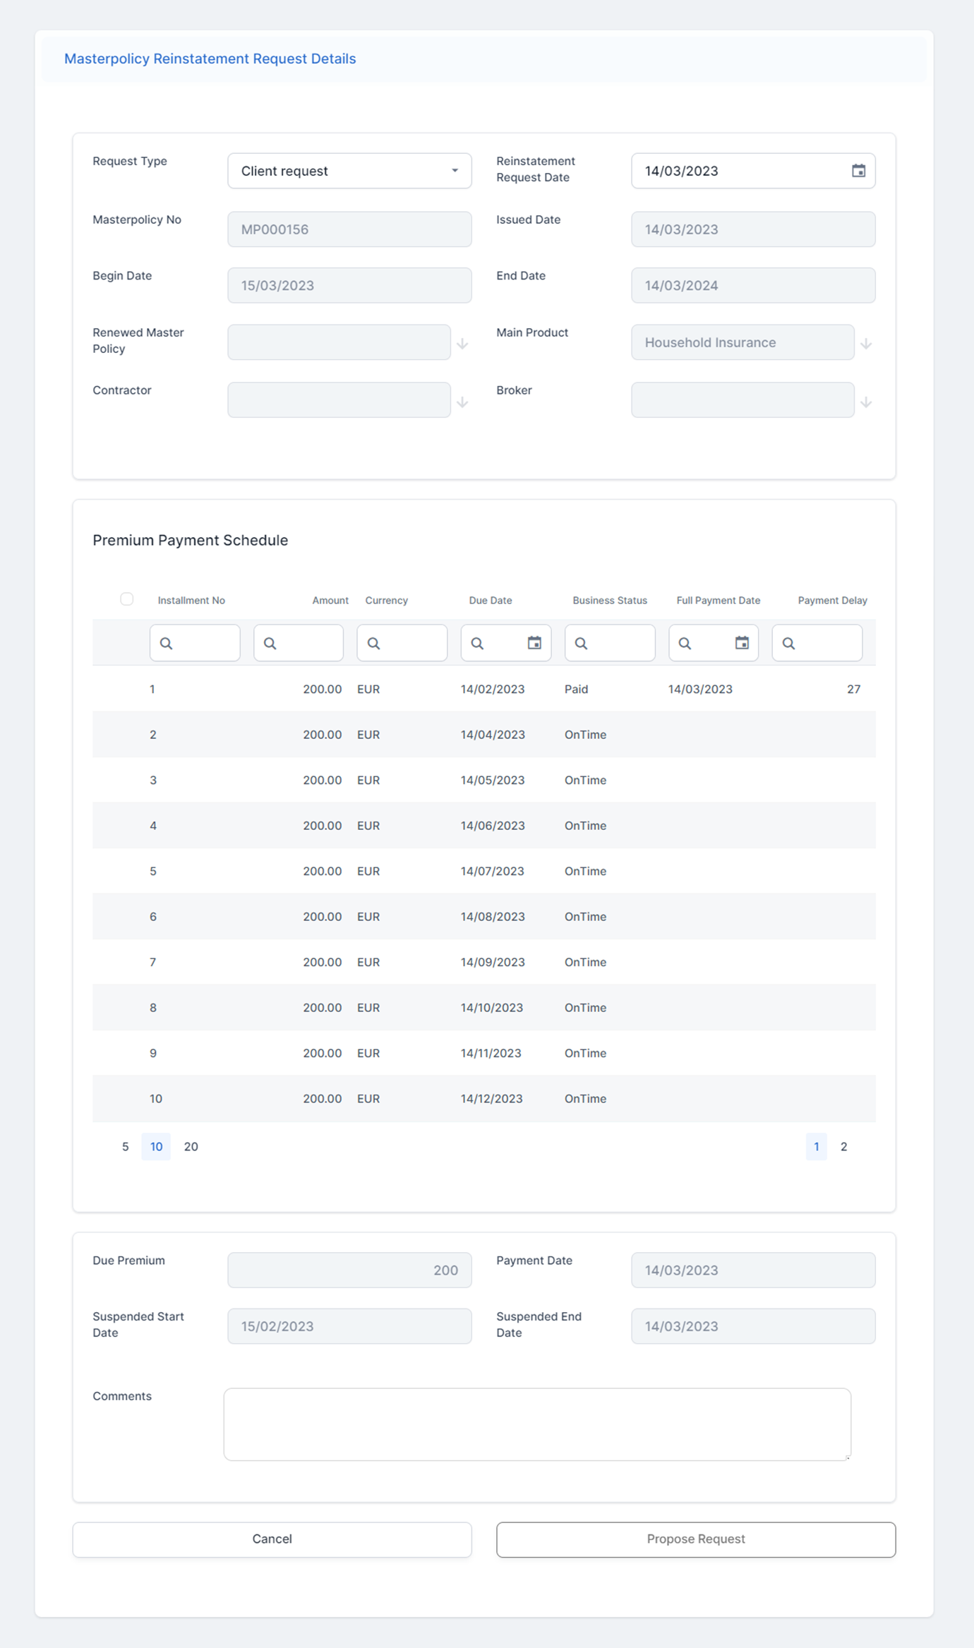Screen dimensions: 974x1648
Task: Click the Propose Request button
Action: (695, 1539)
